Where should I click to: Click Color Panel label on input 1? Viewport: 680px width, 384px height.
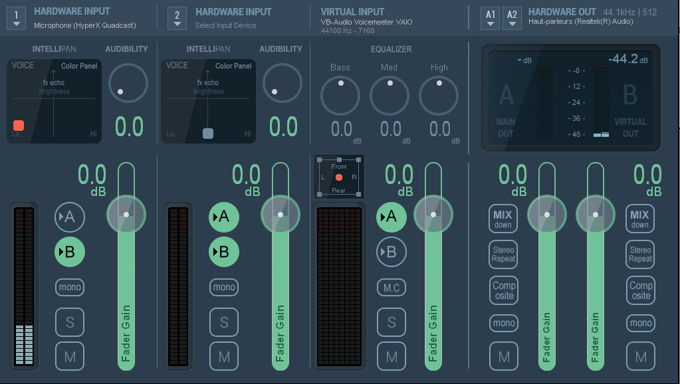(79, 66)
